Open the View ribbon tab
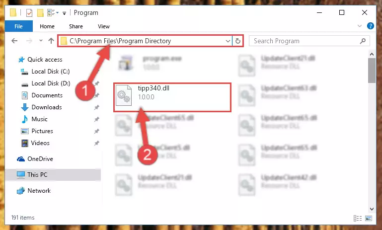The image size is (382, 230). (x=104, y=26)
